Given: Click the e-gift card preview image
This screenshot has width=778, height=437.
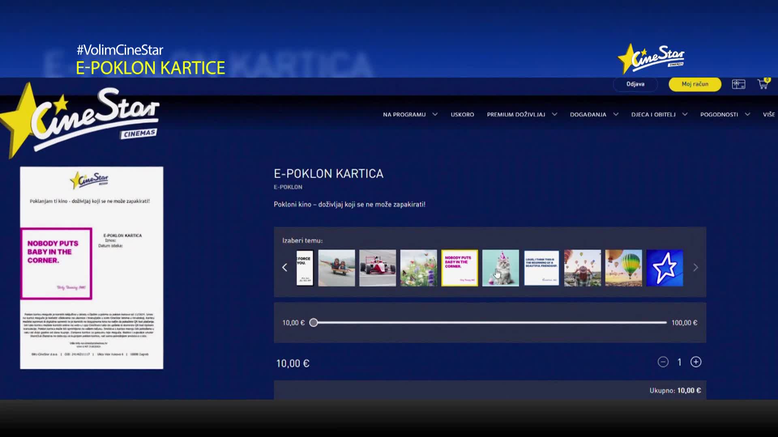Looking at the screenshot, I should tap(92, 267).
